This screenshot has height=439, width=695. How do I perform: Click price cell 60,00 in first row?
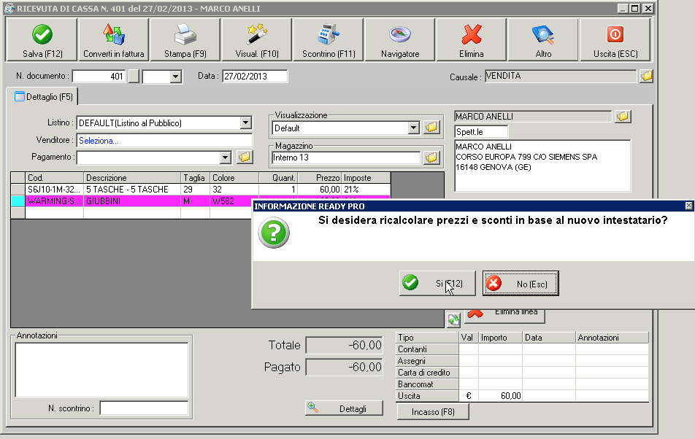point(320,190)
